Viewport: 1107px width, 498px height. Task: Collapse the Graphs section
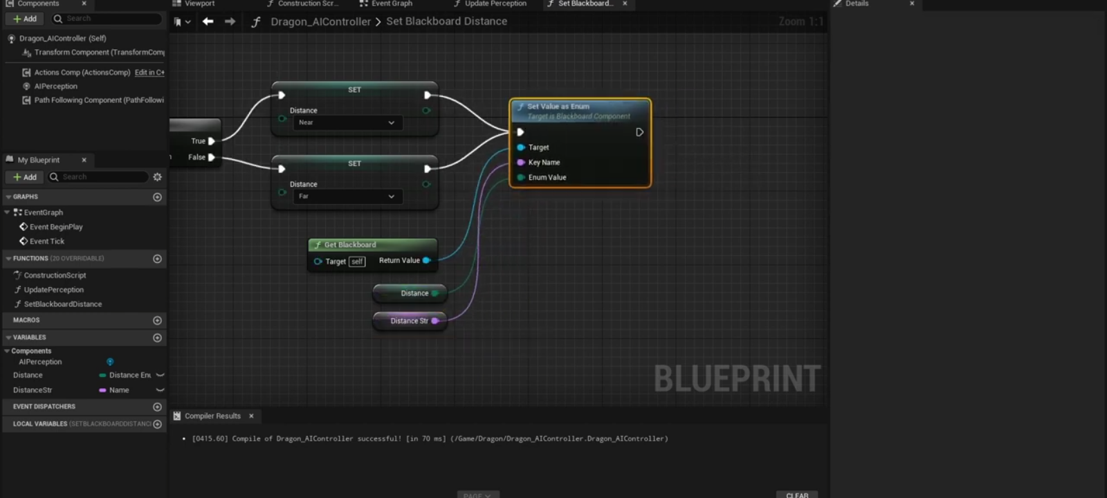(x=8, y=197)
